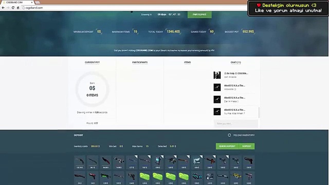Click the reload inventory circular arrow icon
This screenshot has width=329, height=185.
(x=229, y=135)
